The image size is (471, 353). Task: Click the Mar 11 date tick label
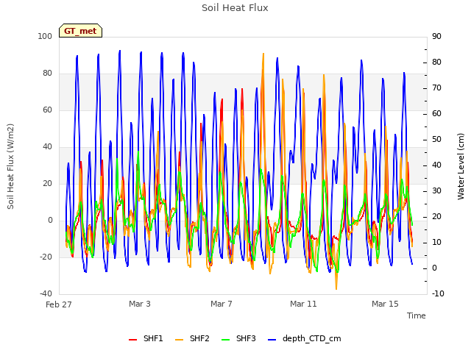coord(303,304)
